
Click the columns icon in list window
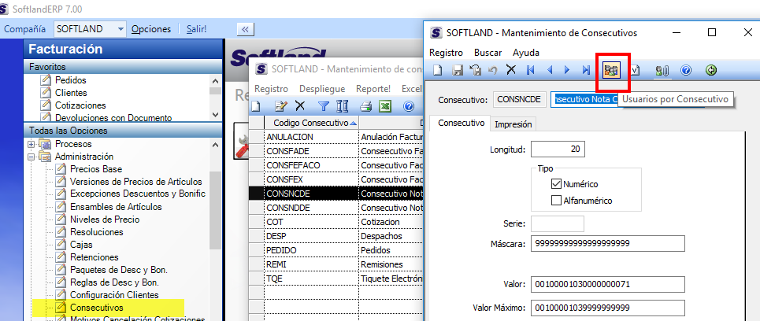click(342, 106)
